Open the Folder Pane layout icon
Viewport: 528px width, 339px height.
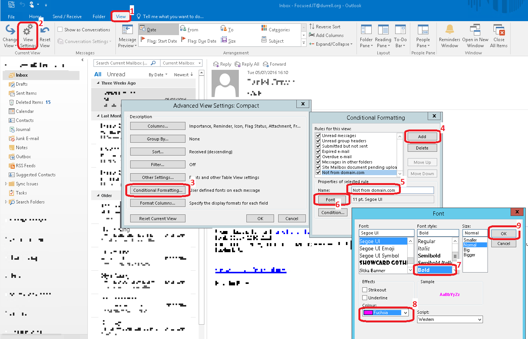(366, 30)
